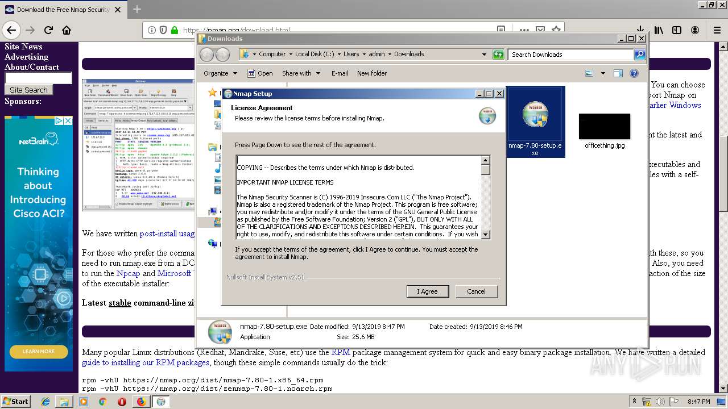Viewport: 728px width, 409px height.
Task: Click E-mail in Explorer toolbar
Action: (x=340, y=73)
